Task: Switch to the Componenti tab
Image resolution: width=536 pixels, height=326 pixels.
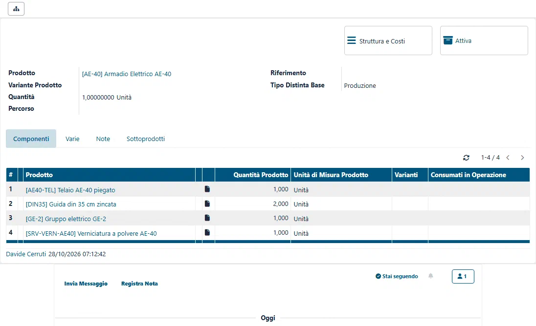Action: (x=31, y=139)
